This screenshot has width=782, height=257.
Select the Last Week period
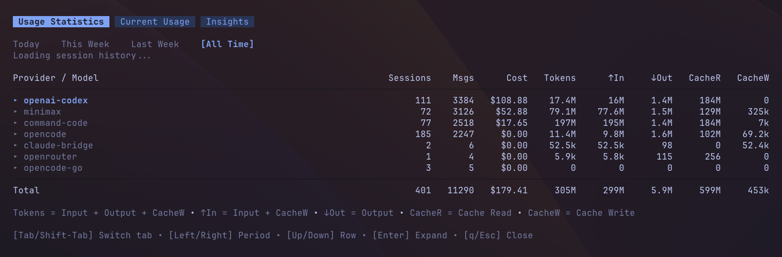tap(155, 44)
